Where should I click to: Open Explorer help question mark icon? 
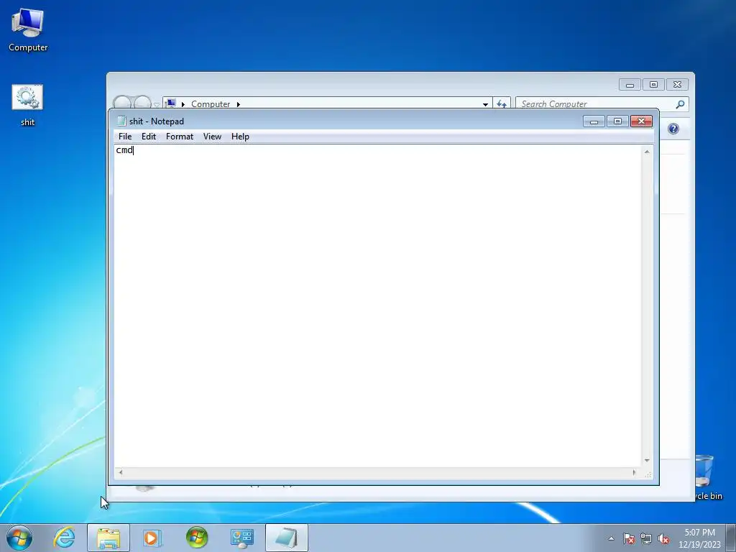click(673, 129)
